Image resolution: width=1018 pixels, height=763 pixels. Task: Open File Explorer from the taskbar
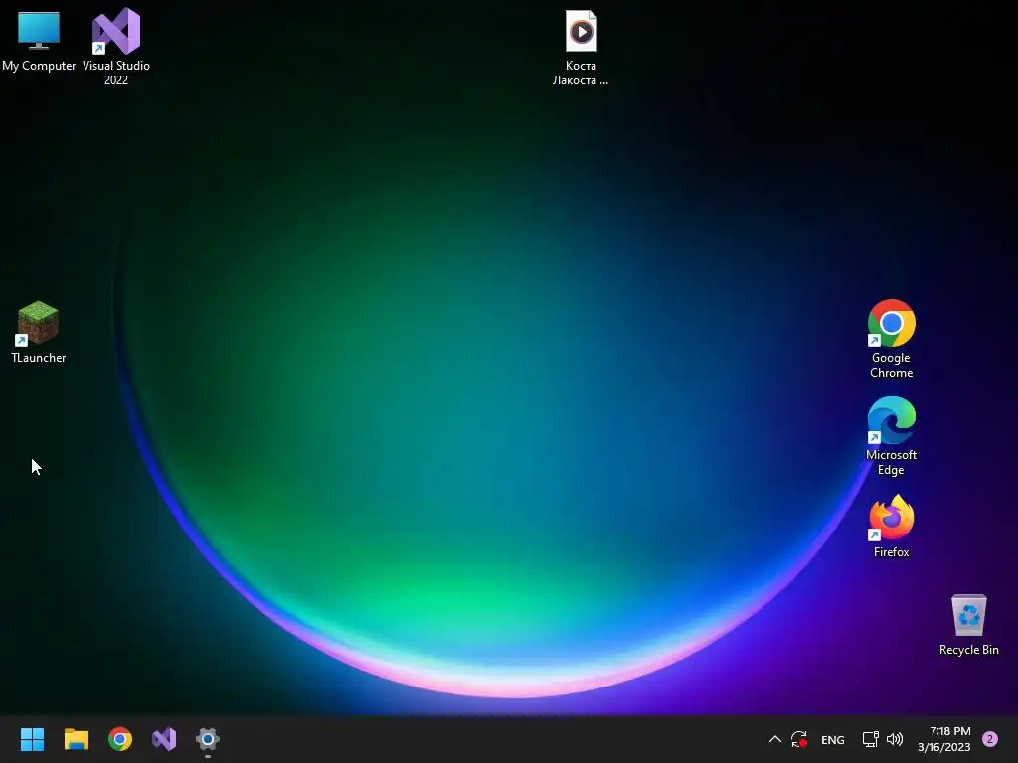click(76, 739)
